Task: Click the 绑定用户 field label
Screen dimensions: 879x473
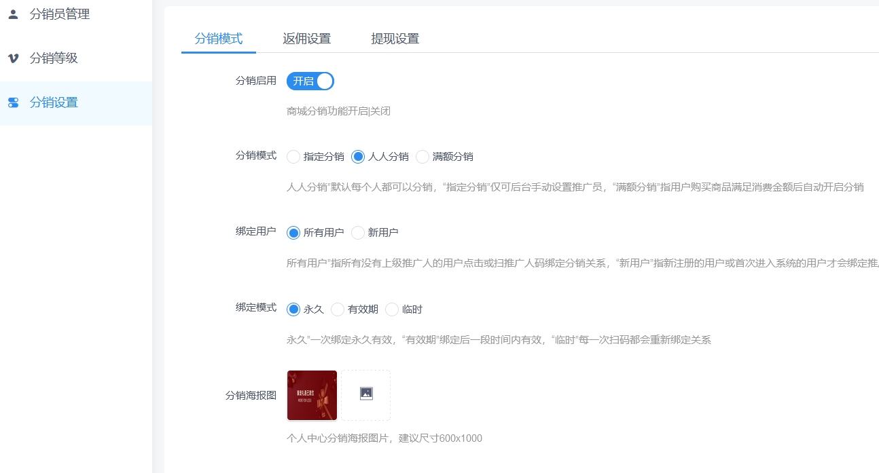Action: pos(256,231)
